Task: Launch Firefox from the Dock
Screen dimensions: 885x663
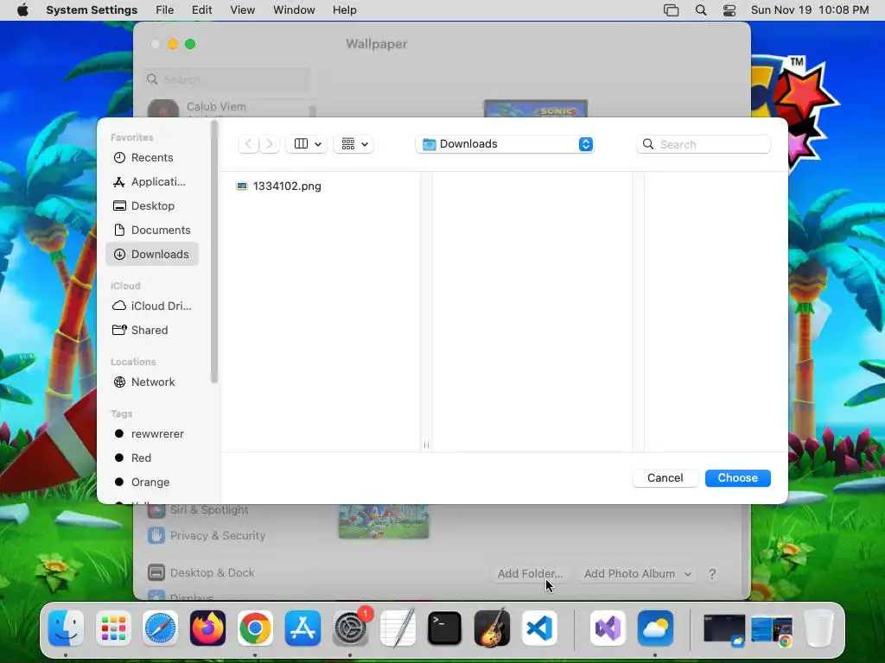Action: (207, 628)
